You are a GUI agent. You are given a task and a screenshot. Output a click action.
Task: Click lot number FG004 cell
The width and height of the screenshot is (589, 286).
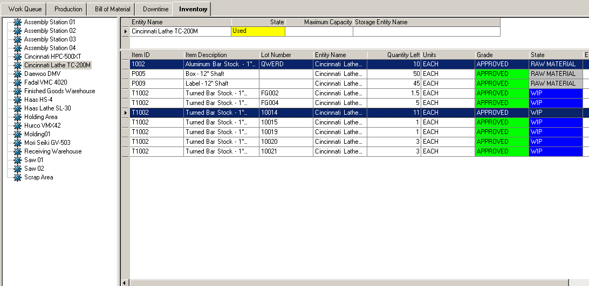[x=286, y=103]
